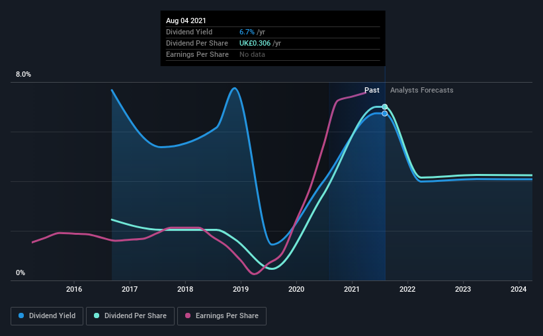543x336 pixels.
Task: Toggle the Dividend Per Share legend button
Action: [130, 316]
